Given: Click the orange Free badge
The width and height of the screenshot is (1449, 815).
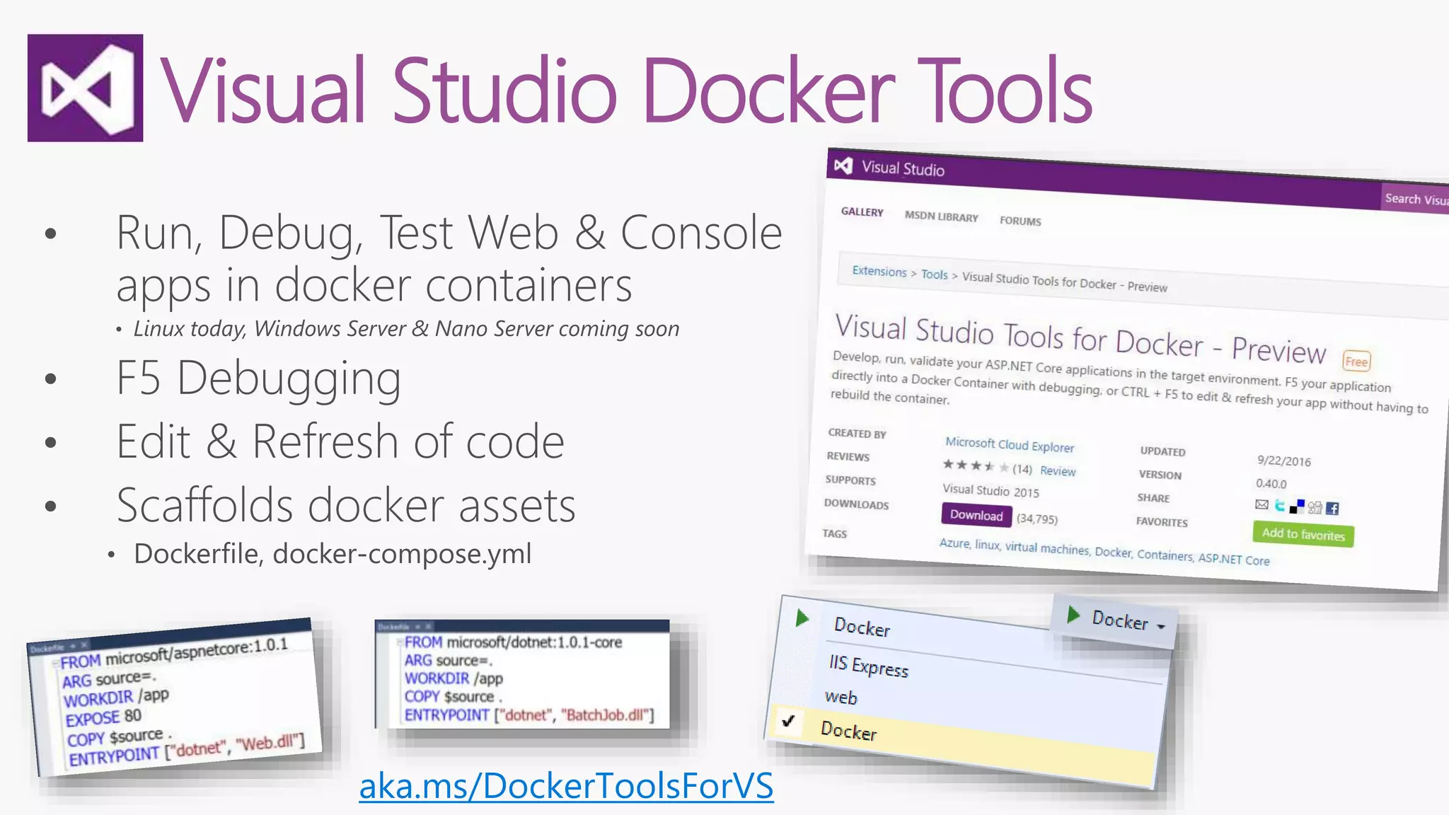Looking at the screenshot, I should click(1356, 362).
